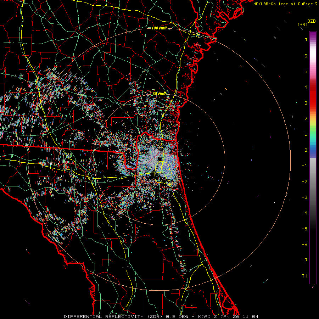This screenshot has height=319, width=319.
Task: Click the -6 value on the color scale
Action: 304,245
